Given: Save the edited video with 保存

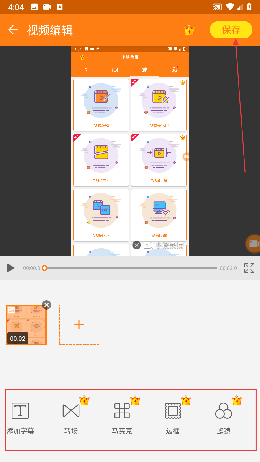Looking at the screenshot, I should [231, 30].
